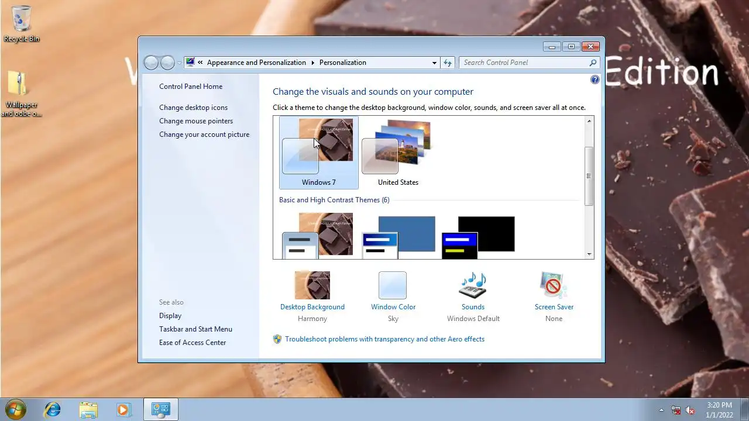Click Change desktop icons

click(x=193, y=108)
